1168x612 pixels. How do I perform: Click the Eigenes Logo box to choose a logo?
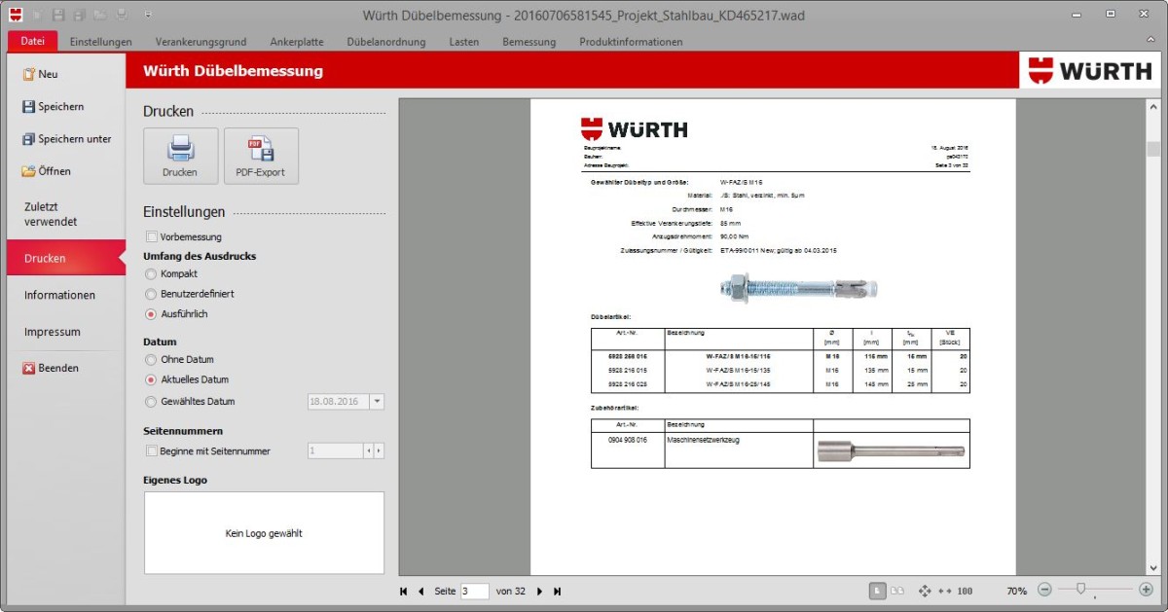click(x=264, y=532)
